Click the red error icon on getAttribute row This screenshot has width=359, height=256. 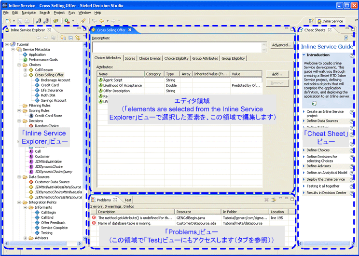(x=94, y=217)
